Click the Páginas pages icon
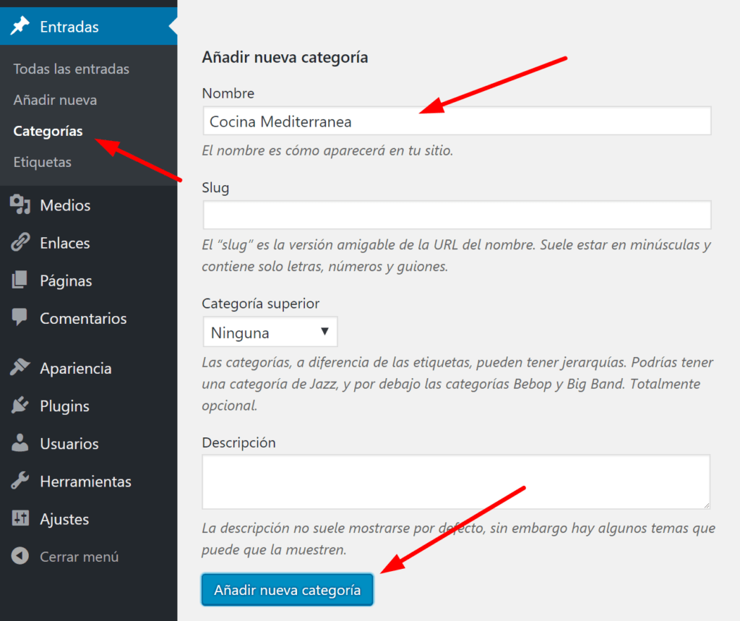This screenshot has width=740, height=621. point(20,280)
